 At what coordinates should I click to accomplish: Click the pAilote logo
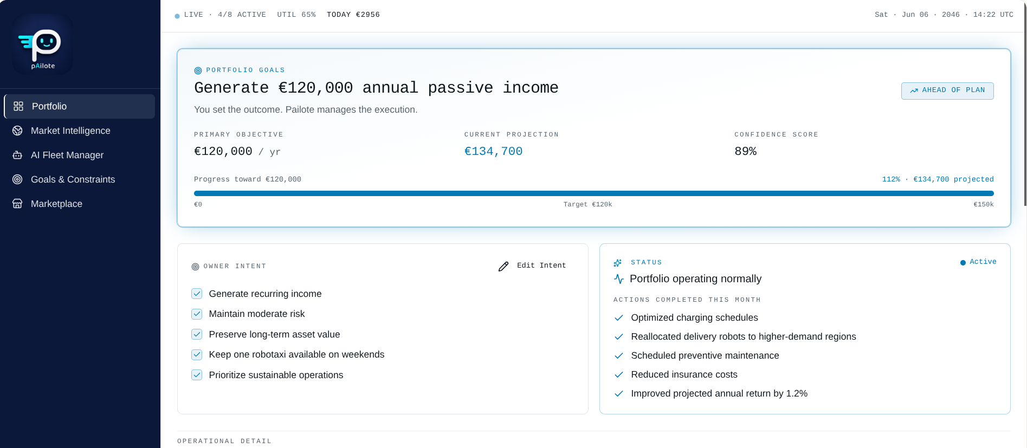(43, 44)
